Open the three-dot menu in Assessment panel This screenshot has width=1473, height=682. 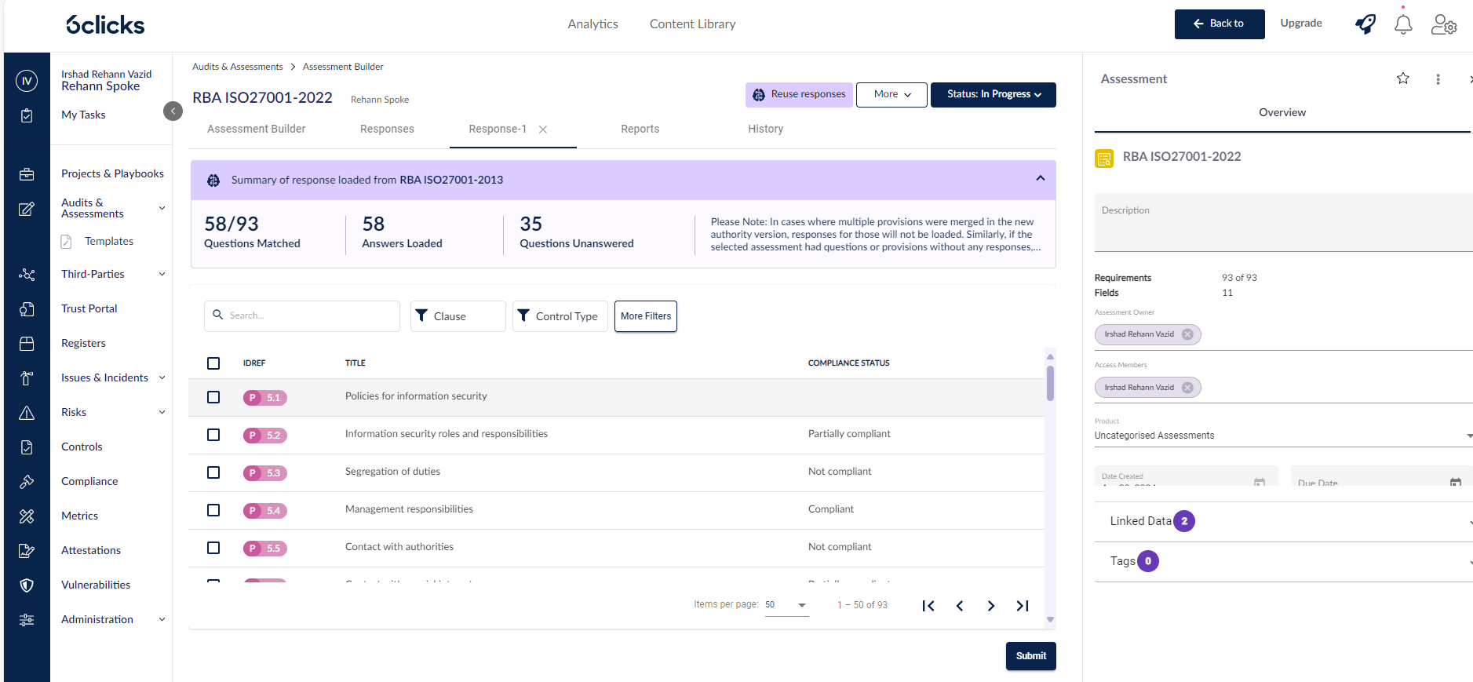(x=1438, y=79)
